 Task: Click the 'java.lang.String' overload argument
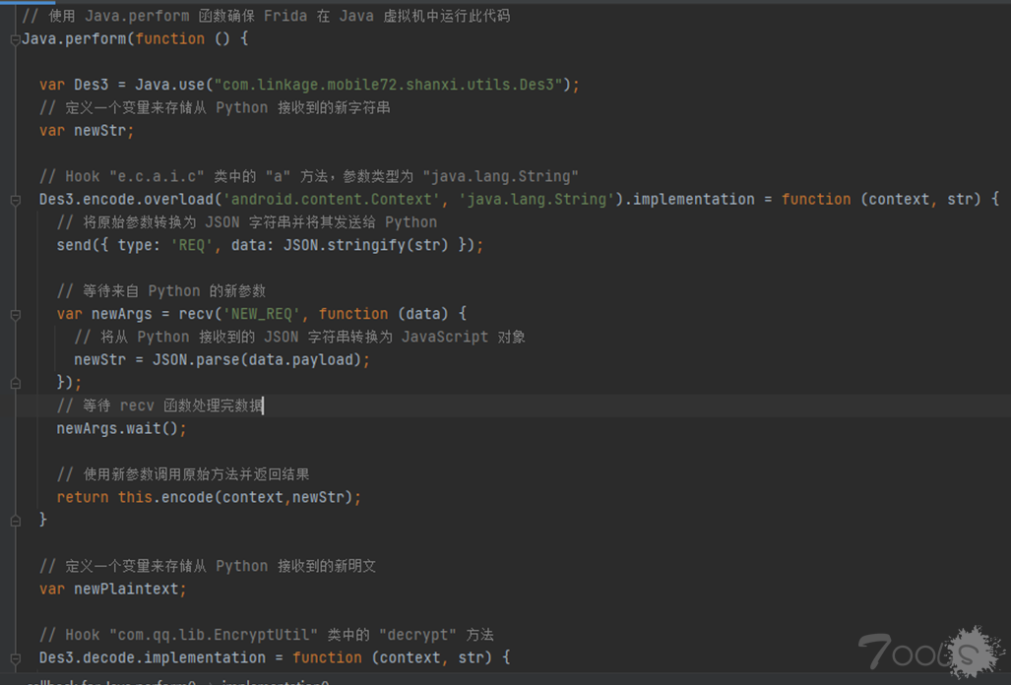pyautogui.click(x=536, y=200)
